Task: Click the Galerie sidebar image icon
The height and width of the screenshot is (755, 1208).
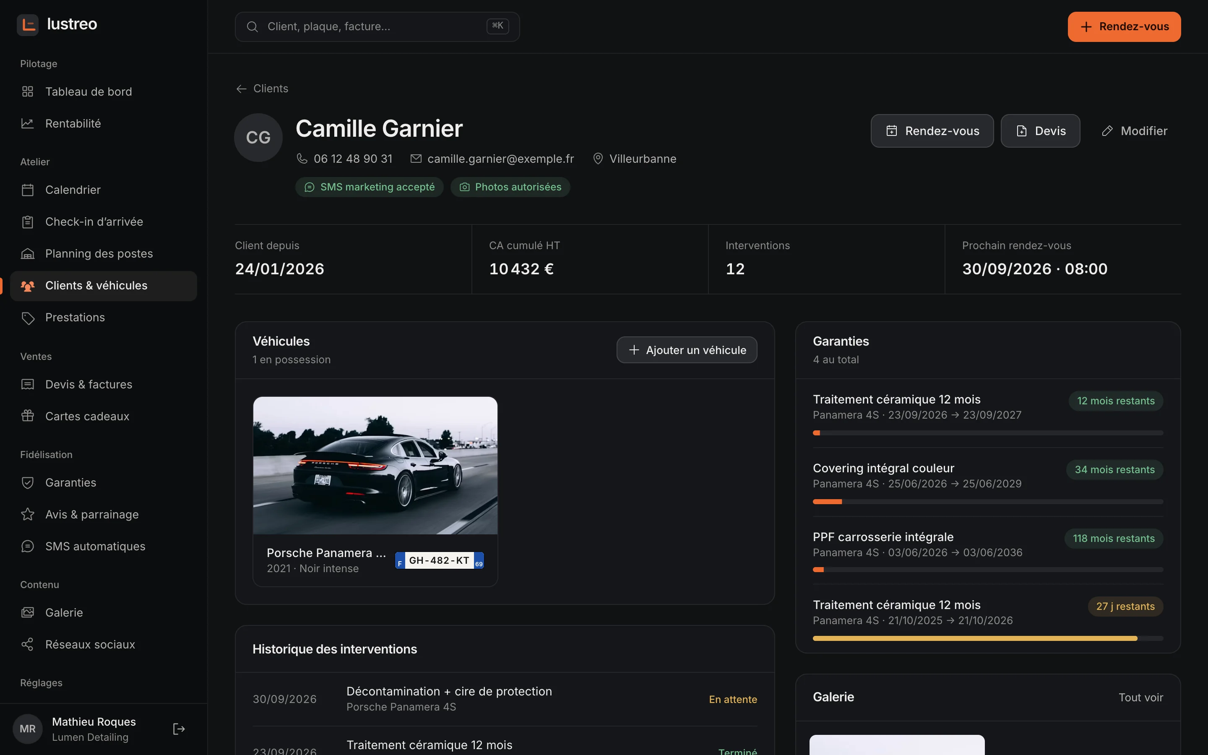Action: pos(27,613)
